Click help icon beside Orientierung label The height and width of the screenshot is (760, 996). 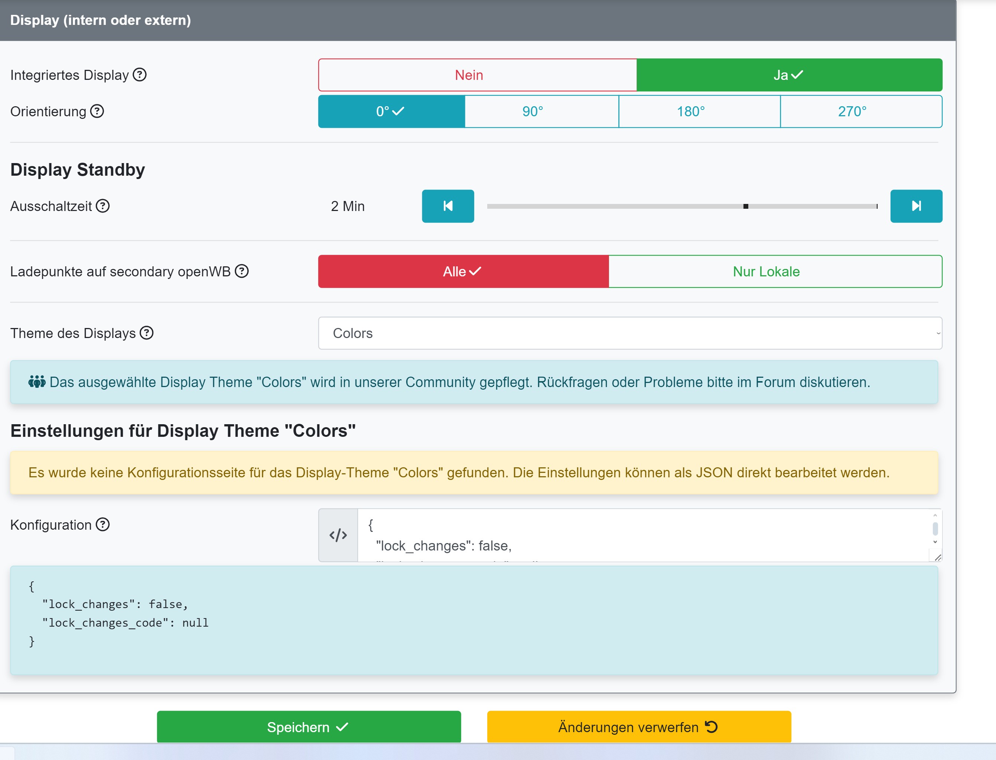(97, 111)
